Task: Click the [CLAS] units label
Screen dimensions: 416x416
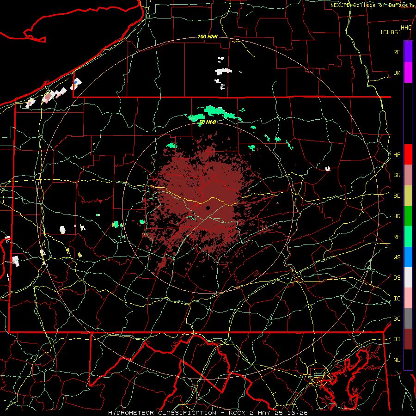Action: tap(391, 32)
